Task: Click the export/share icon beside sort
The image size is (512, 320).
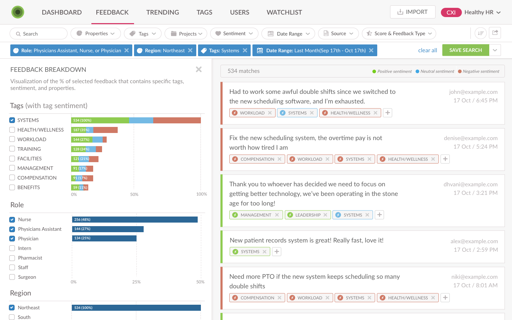Action: tap(495, 33)
